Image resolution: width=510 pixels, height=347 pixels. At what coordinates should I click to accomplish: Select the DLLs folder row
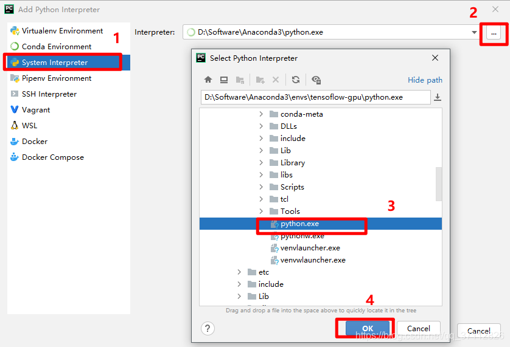click(320, 126)
